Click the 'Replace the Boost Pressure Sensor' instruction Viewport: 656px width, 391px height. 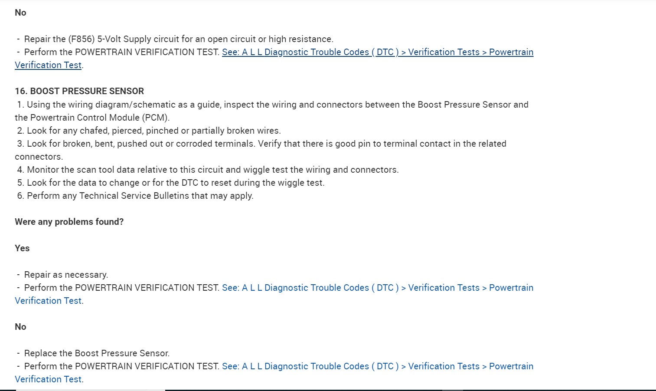97,353
